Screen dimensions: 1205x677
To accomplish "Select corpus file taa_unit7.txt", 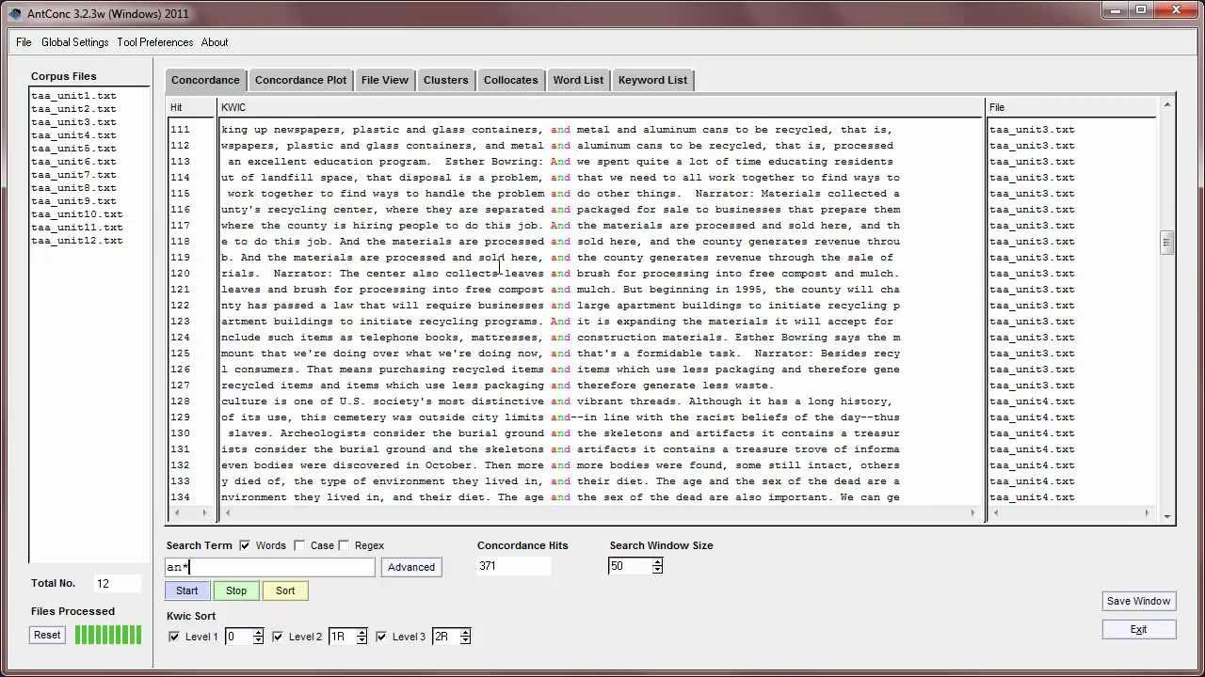I will tap(73, 175).
